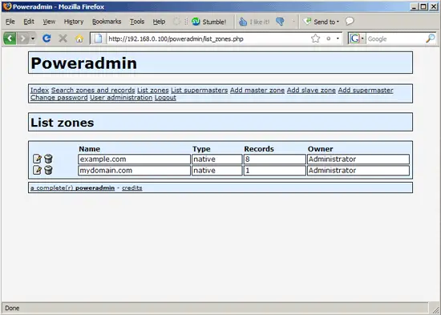The width and height of the screenshot is (441, 315).
Task: Click the StumbleUpon Stumble! button
Action: (208, 22)
